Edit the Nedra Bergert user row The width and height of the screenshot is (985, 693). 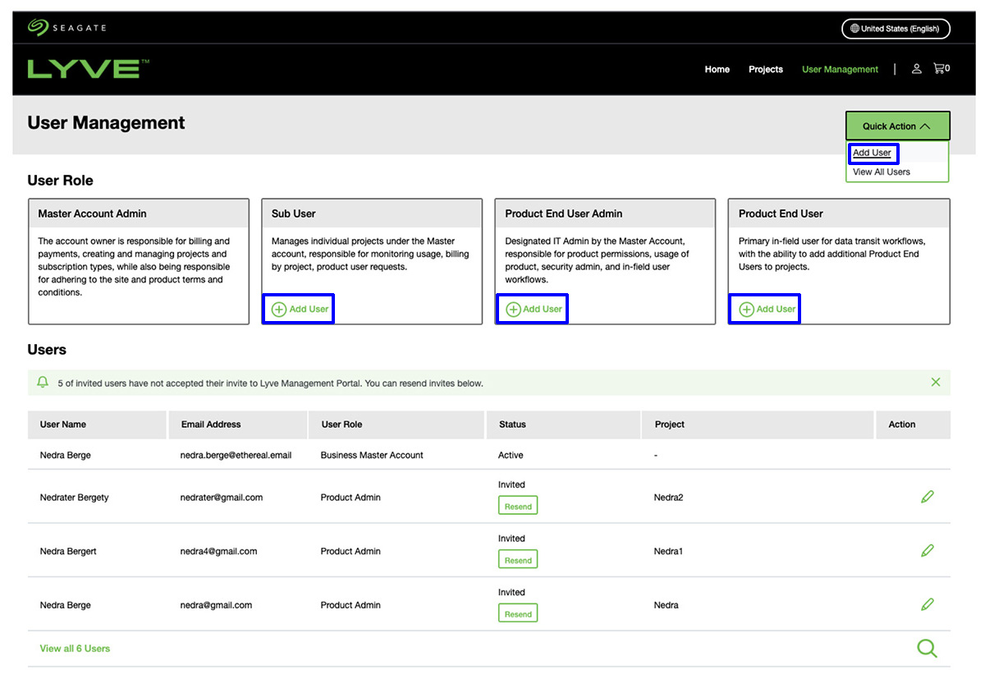(x=928, y=551)
